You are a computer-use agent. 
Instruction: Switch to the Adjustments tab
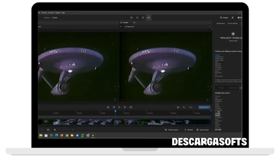(221, 23)
